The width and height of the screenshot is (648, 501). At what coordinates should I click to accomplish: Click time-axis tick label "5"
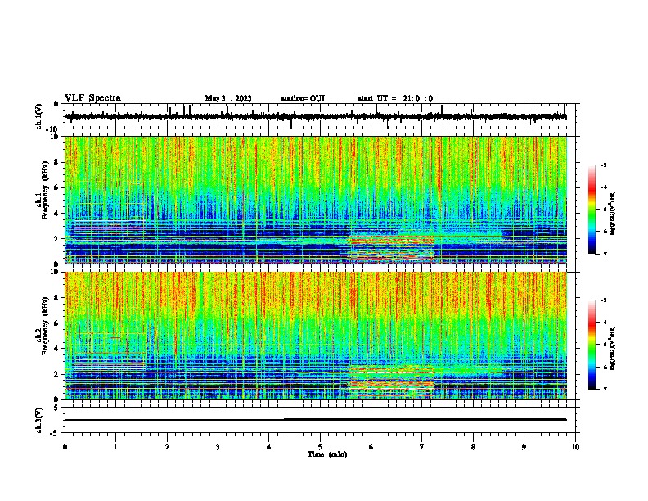point(320,447)
